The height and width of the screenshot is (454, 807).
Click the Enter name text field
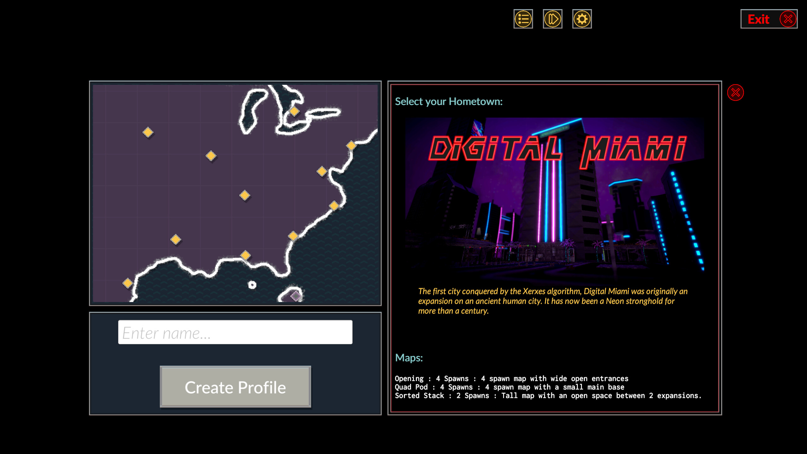click(236, 332)
